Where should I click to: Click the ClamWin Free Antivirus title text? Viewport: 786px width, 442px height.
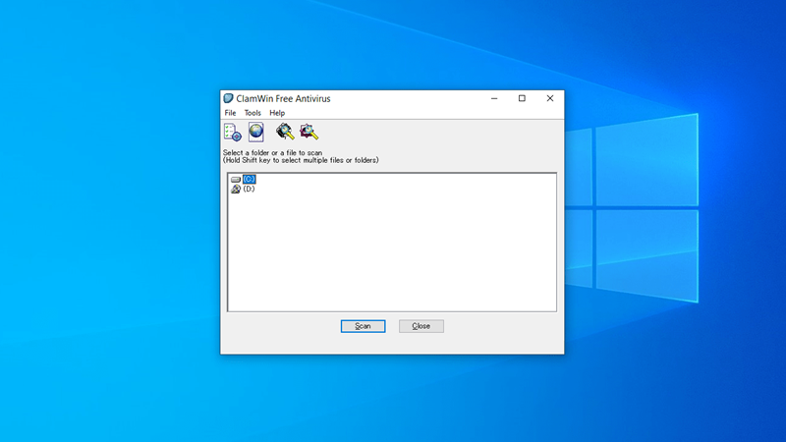coord(284,99)
